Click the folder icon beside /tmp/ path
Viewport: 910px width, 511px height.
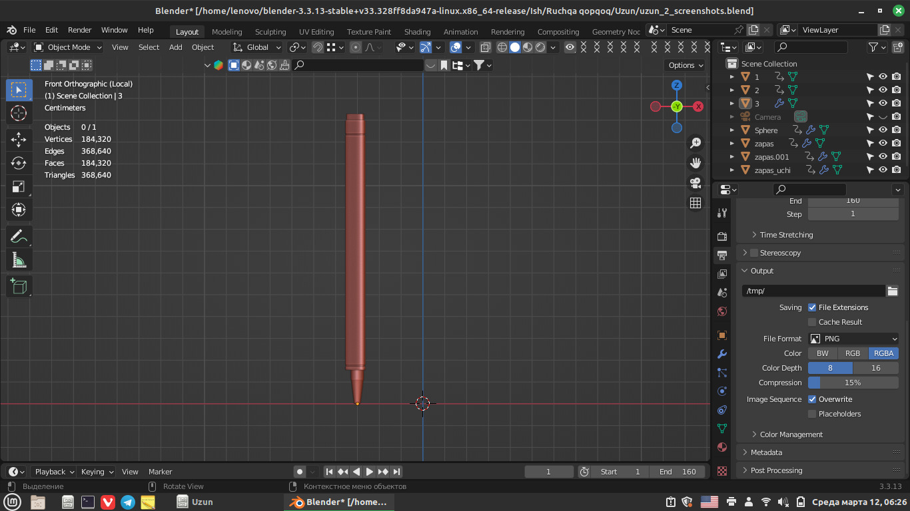click(x=893, y=291)
